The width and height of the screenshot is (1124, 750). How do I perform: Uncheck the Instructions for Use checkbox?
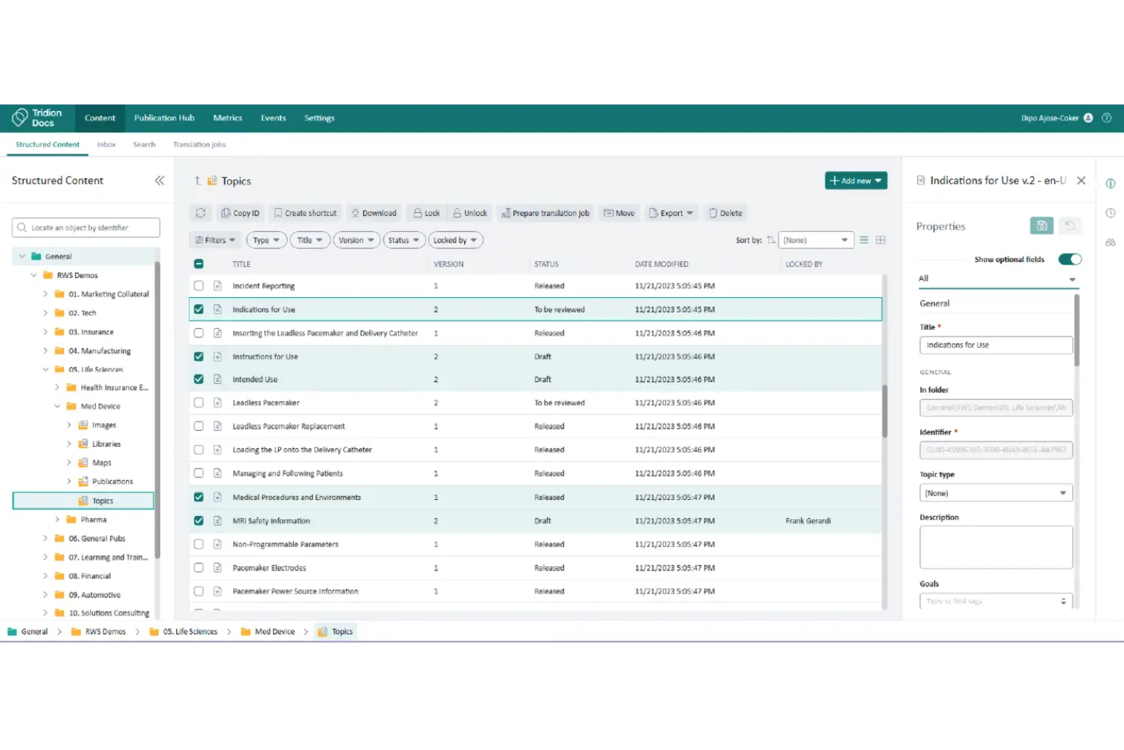pyautogui.click(x=199, y=356)
